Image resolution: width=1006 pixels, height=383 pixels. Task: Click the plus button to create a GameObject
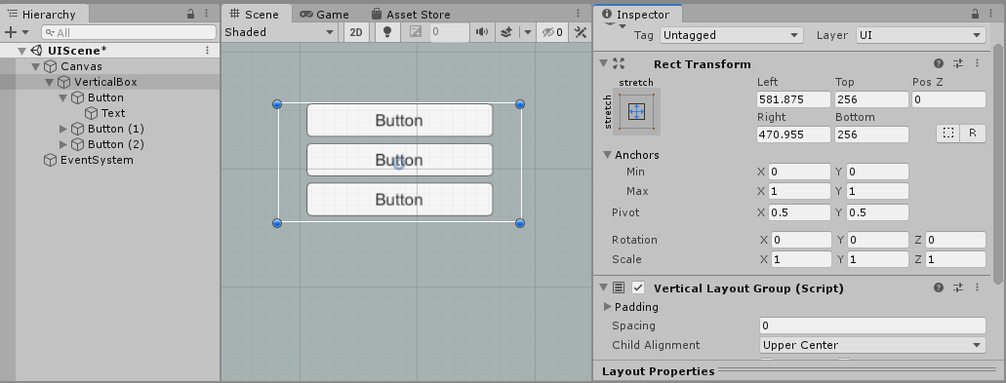[x=11, y=32]
